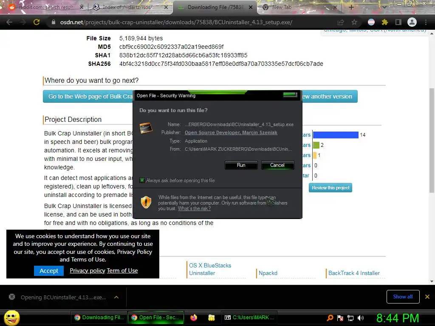Click the view another version button

coord(330,96)
